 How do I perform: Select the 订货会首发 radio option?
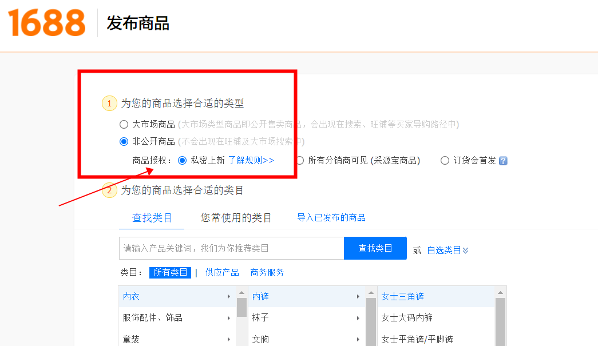pyautogui.click(x=445, y=161)
